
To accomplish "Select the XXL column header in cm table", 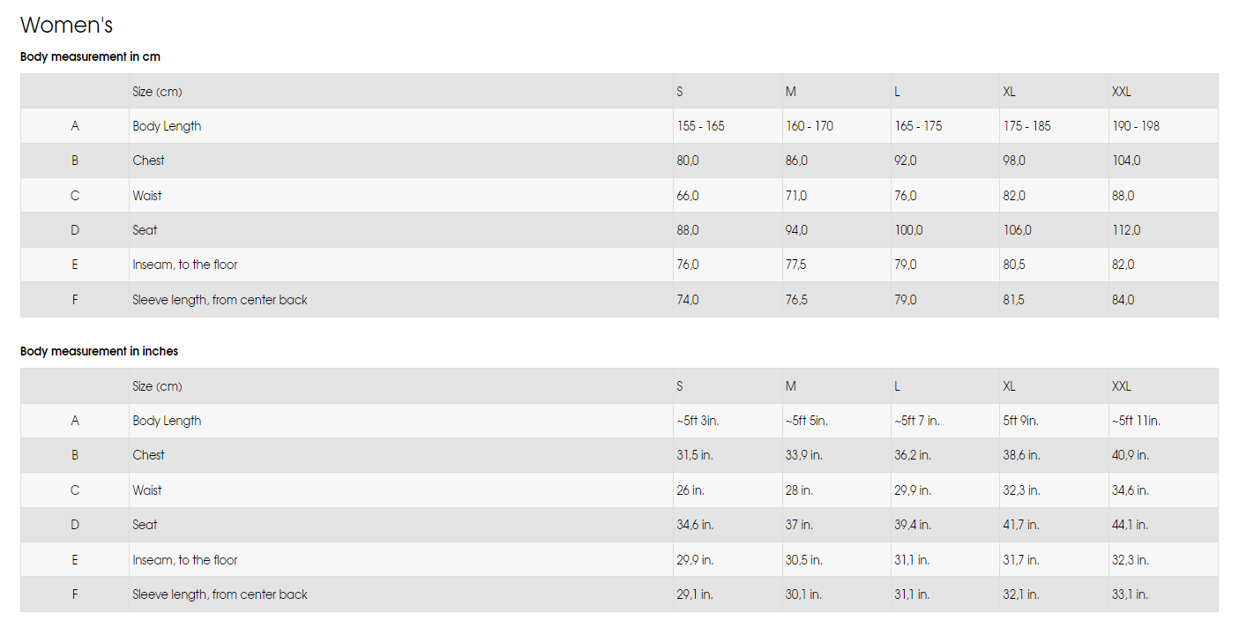I will click(x=1122, y=92).
